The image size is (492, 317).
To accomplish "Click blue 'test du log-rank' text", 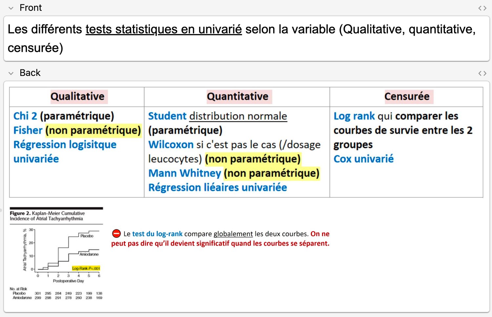I will click(x=157, y=234).
